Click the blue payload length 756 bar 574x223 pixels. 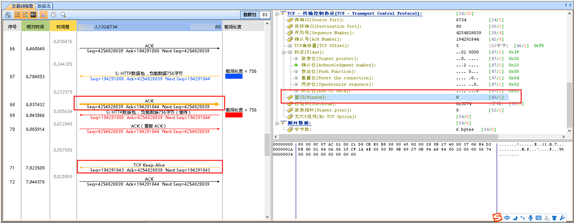pos(234,76)
